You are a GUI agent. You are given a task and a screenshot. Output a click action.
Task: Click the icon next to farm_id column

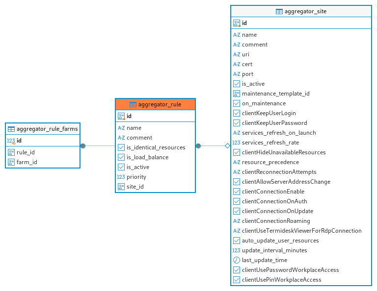[11, 162]
